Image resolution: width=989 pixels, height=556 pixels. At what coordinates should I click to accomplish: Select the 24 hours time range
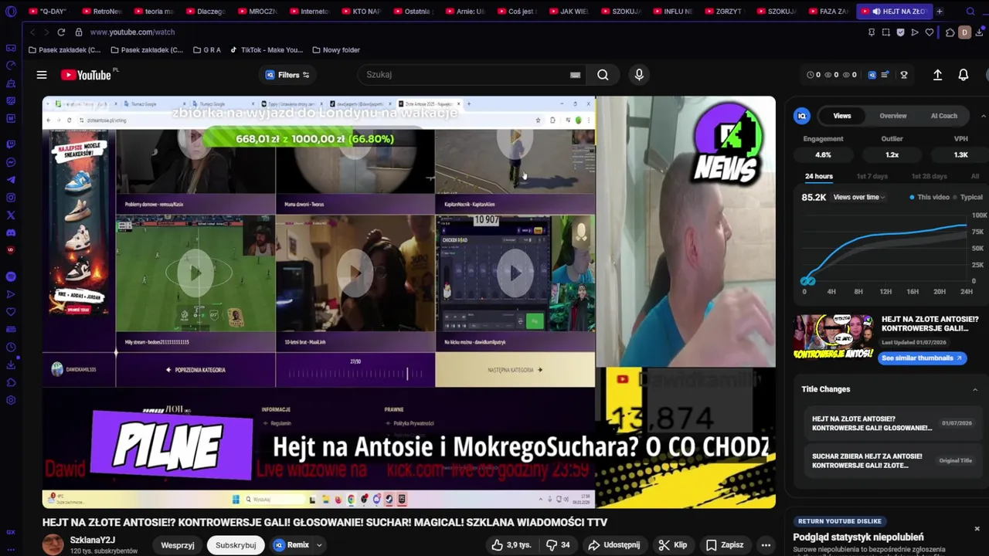coord(819,176)
